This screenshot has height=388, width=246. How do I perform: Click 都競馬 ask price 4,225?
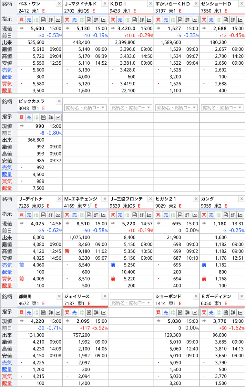coord(38,362)
